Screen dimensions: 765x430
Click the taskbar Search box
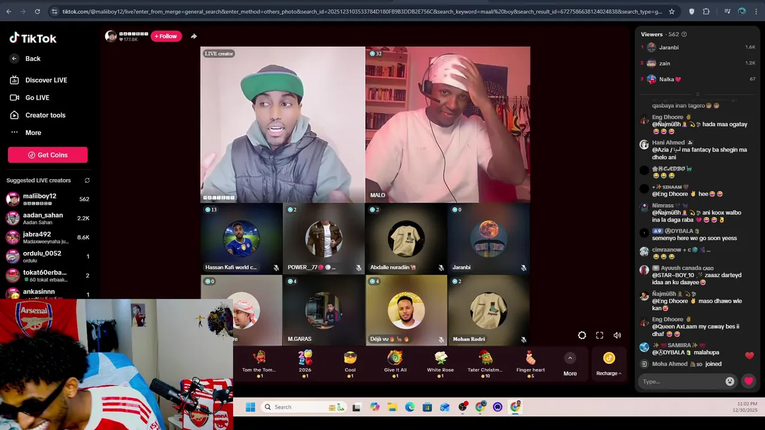point(304,407)
